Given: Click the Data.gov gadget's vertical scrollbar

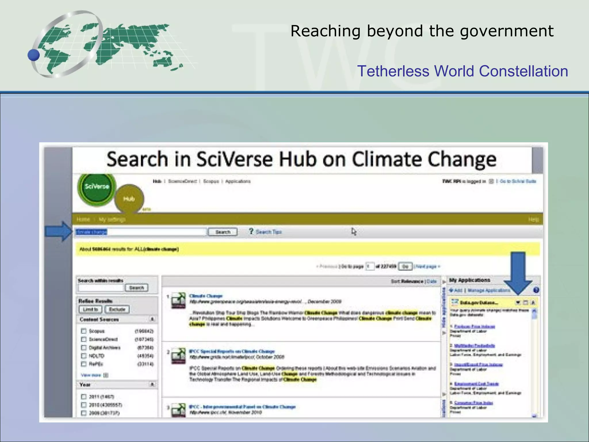Looking at the screenshot, I should 534,363.
